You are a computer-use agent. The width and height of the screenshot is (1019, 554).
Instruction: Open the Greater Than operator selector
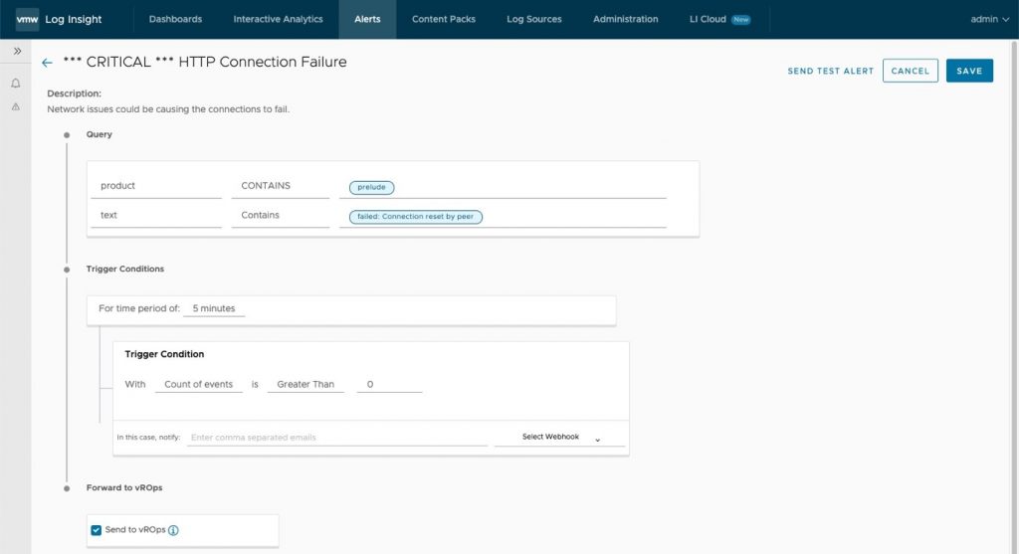point(306,385)
